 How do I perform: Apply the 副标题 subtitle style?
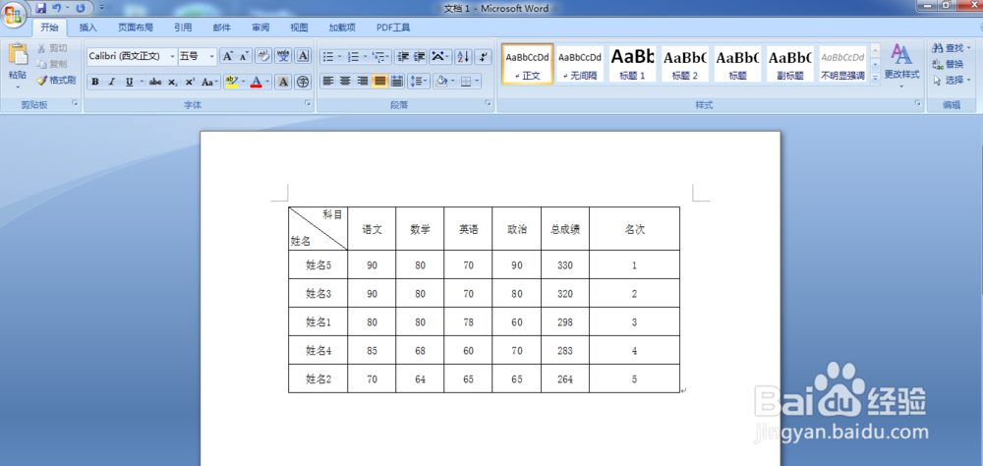click(x=790, y=63)
